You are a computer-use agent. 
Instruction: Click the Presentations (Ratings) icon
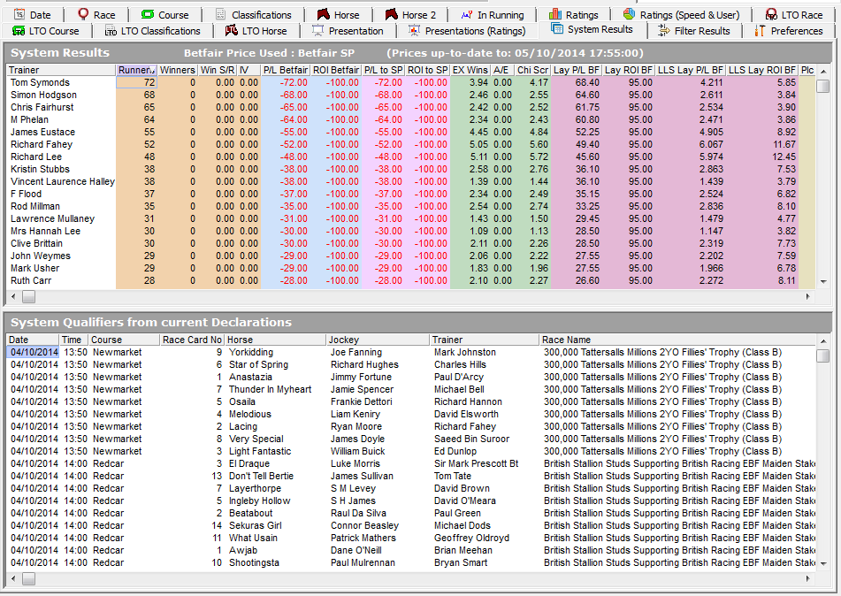coord(414,31)
